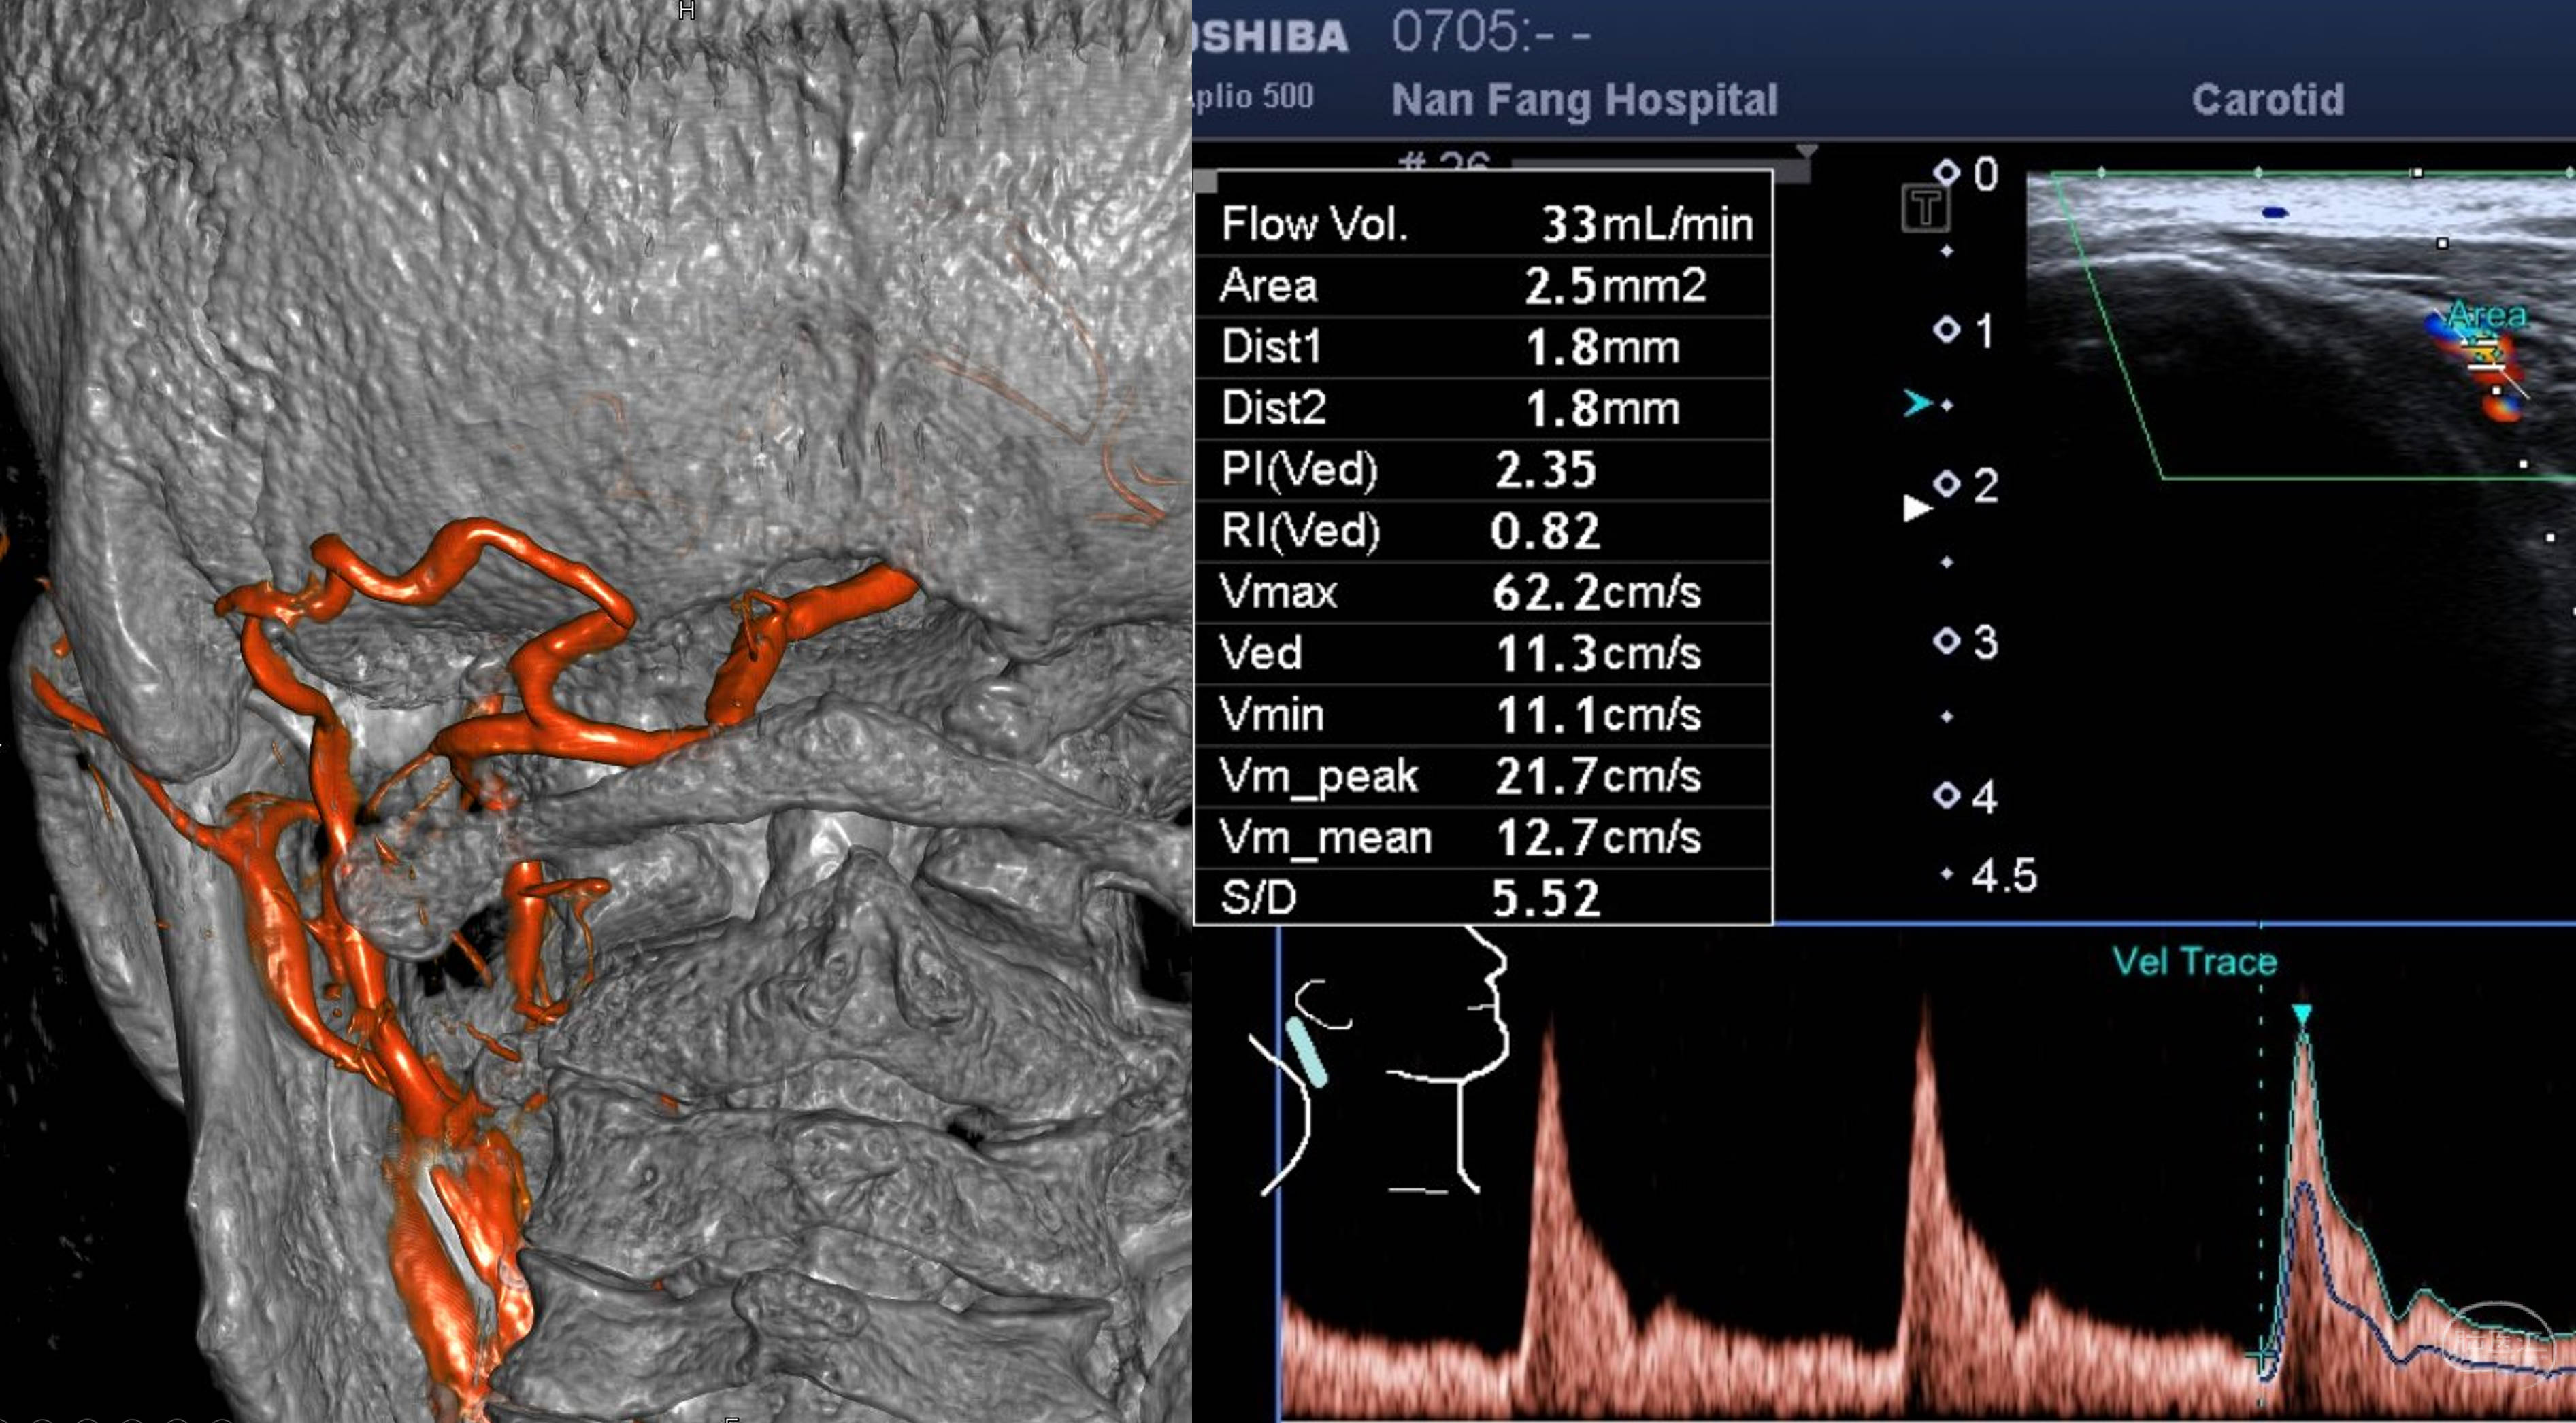
Task: Select the PI(Ved) measurement row
Action: point(1484,468)
